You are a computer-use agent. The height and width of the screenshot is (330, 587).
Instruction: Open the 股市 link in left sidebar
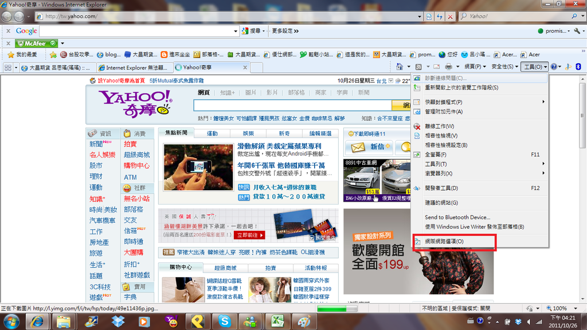click(96, 166)
